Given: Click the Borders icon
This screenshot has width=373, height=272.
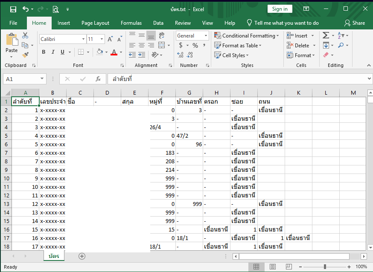Looking at the screenshot, I should (x=81, y=52).
